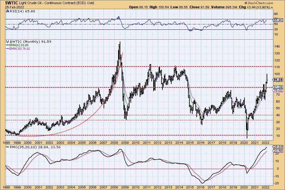Click the up arrow after the Chg value
285x190 pixels.
tap(272, 7)
